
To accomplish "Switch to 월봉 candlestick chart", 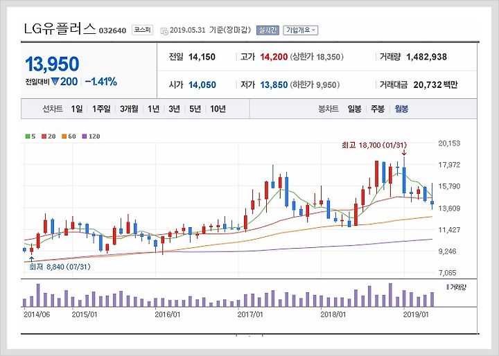I will tap(401, 109).
